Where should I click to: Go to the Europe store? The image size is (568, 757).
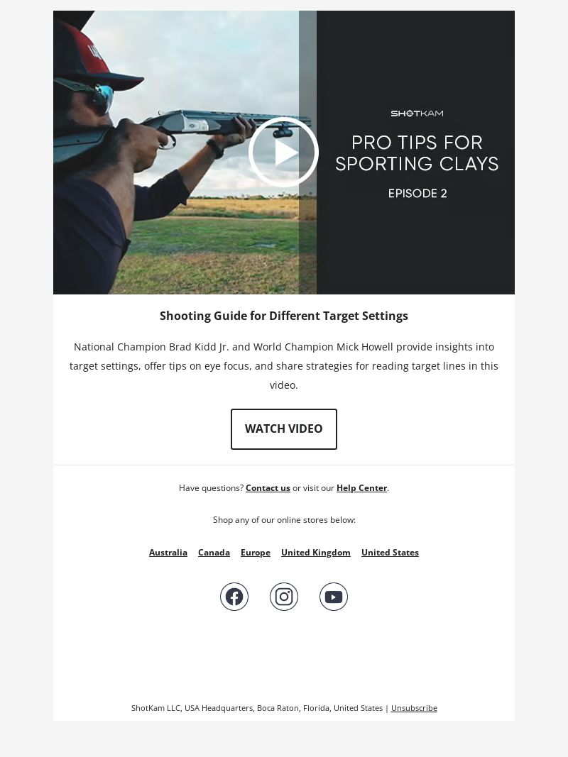coord(256,552)
